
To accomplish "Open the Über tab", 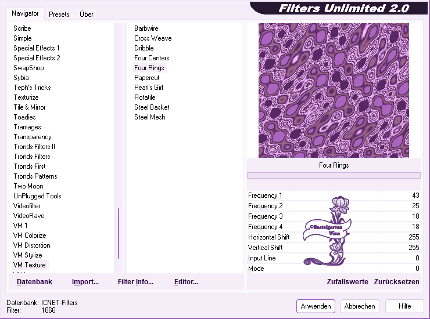I will pyautogui.click(x=86, y=14).
